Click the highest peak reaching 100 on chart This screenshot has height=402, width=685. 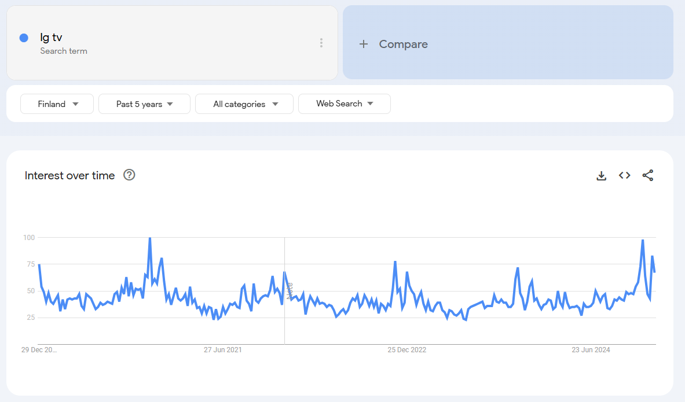click(150, 238)
